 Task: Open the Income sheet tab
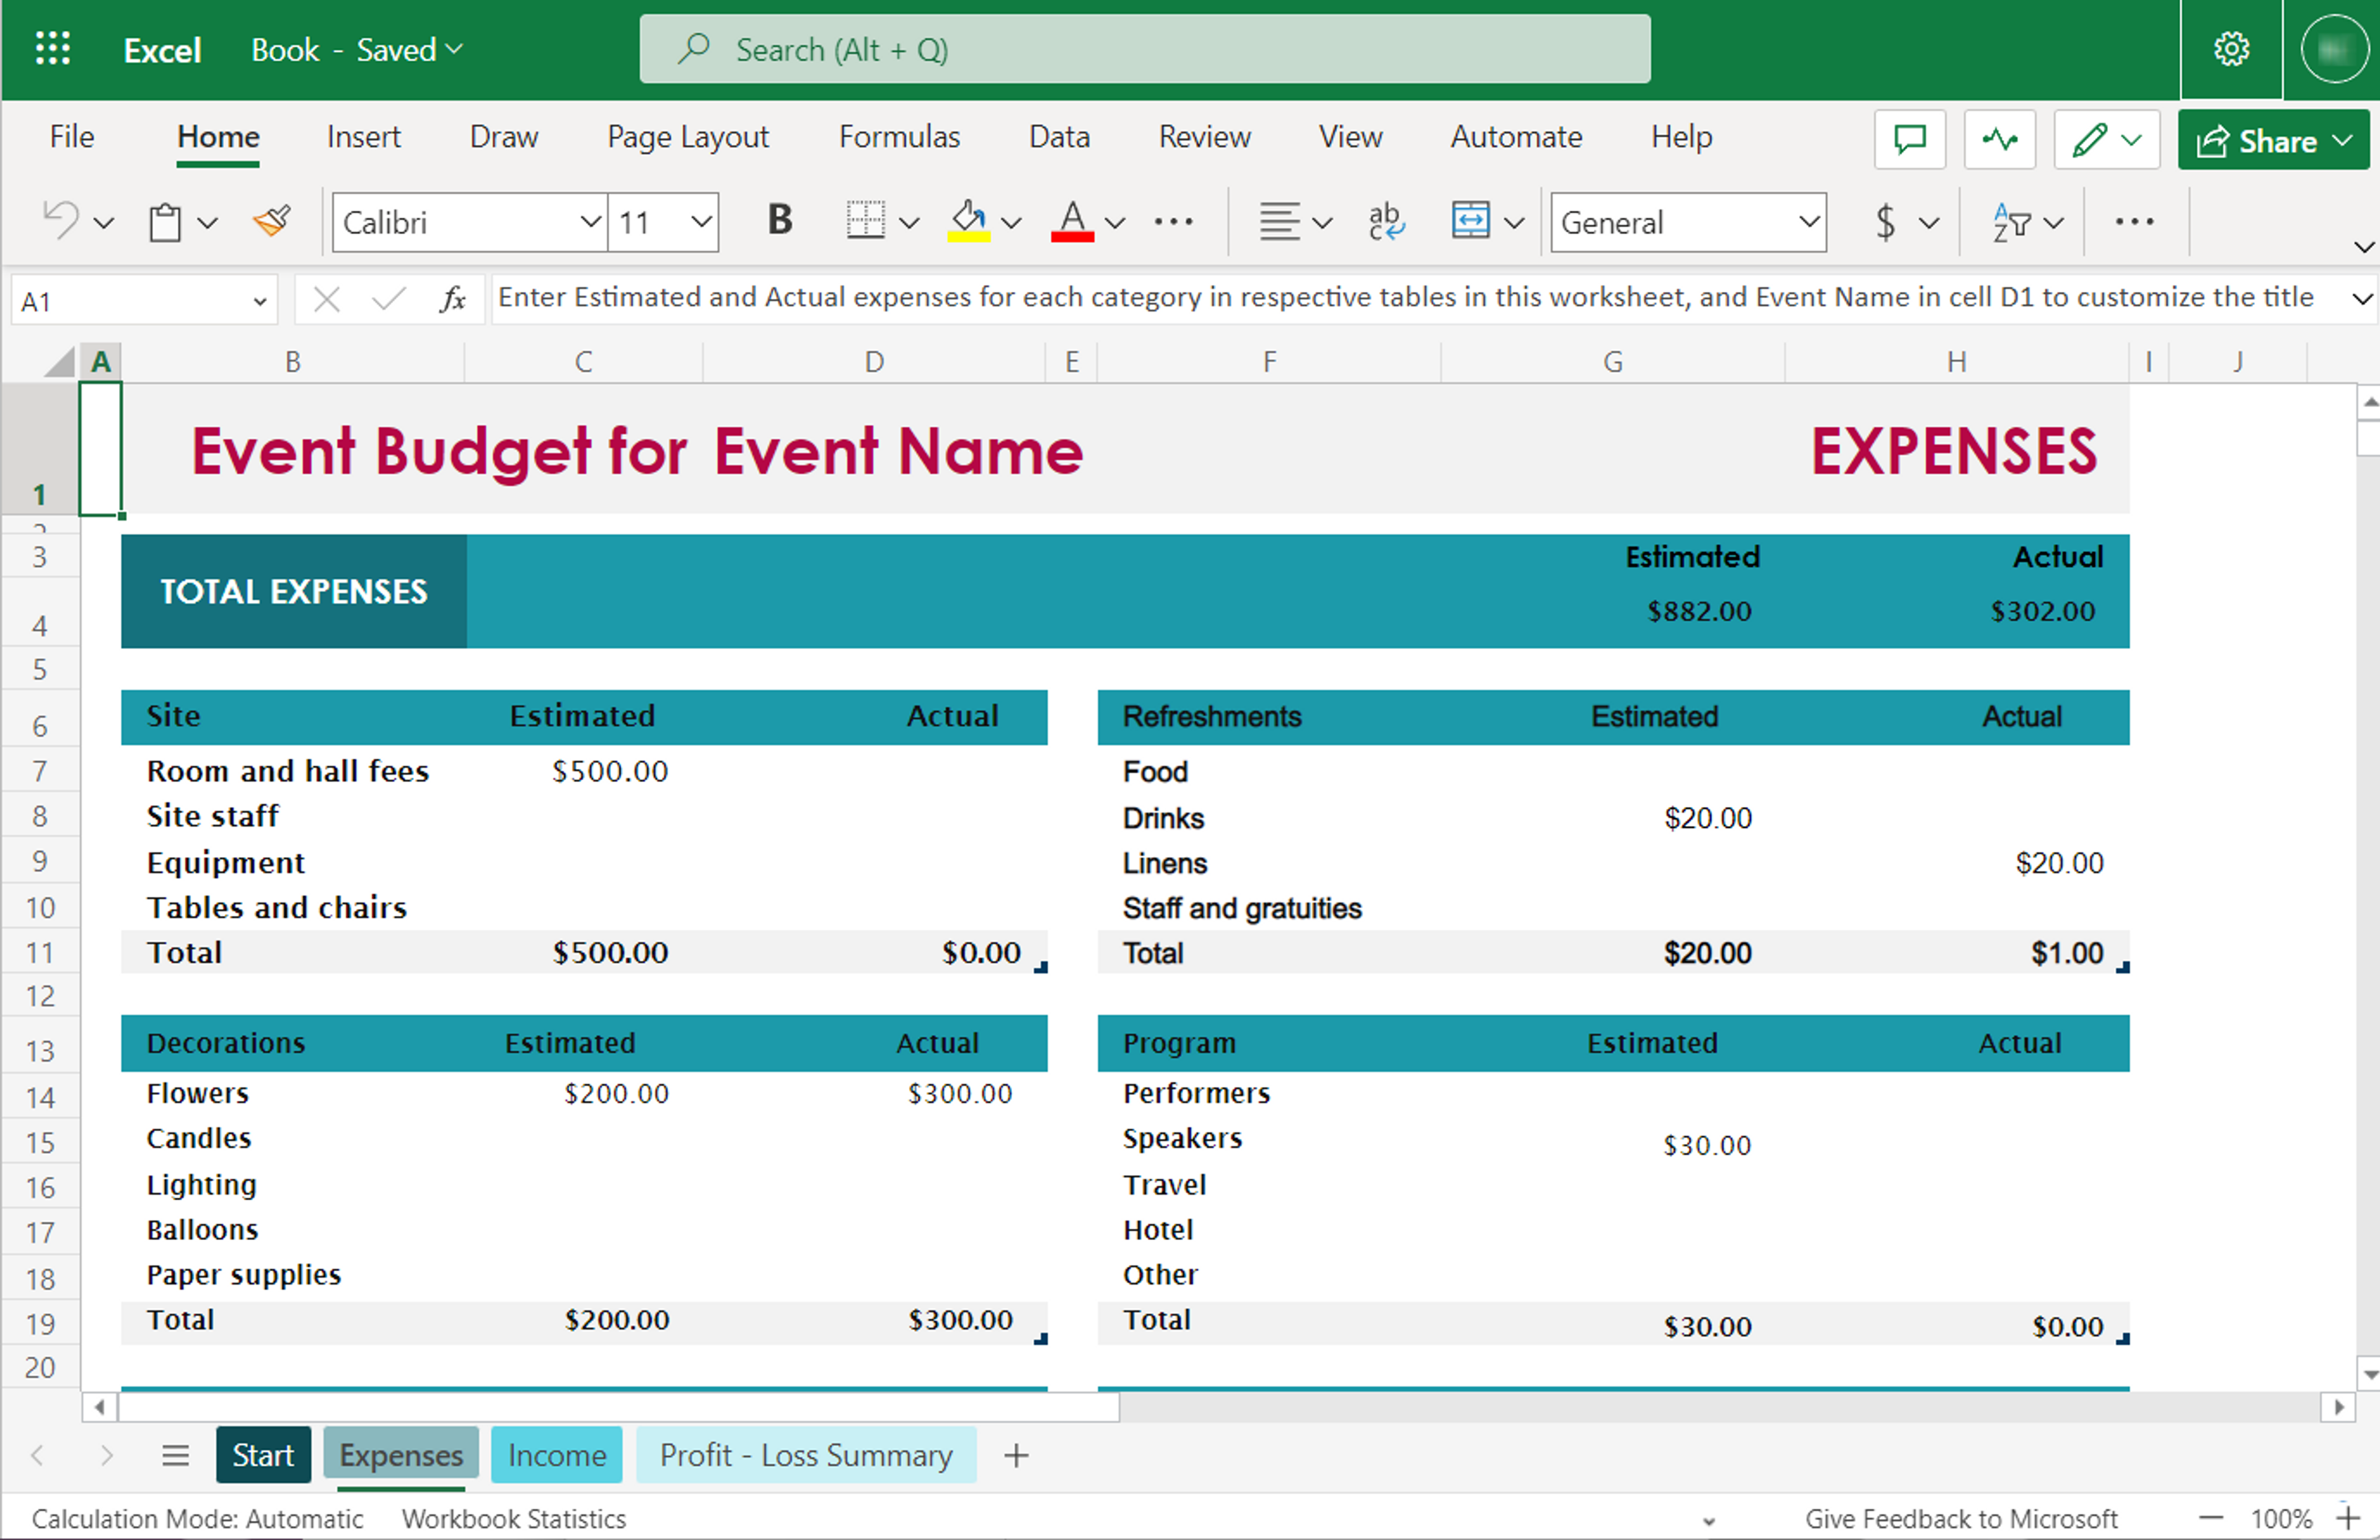pyautogui.click(x=557, y=1455)
